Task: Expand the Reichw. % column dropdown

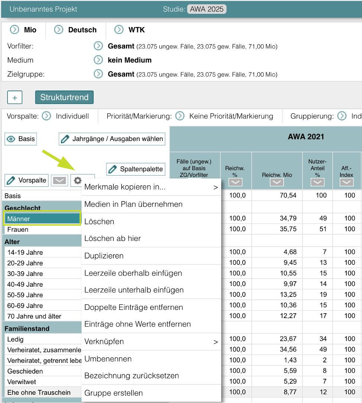Action: click(x=235, y=182)
